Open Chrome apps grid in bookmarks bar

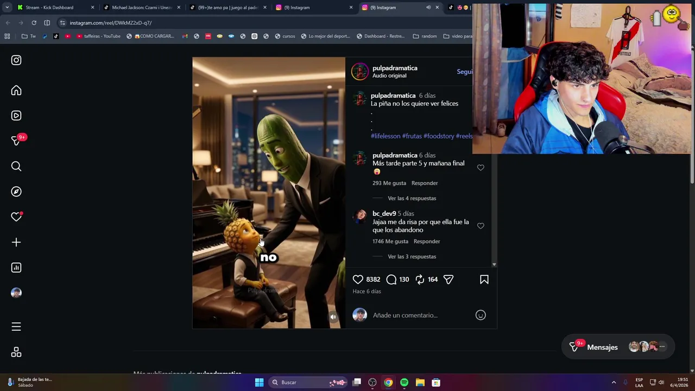tap(7, 36)
